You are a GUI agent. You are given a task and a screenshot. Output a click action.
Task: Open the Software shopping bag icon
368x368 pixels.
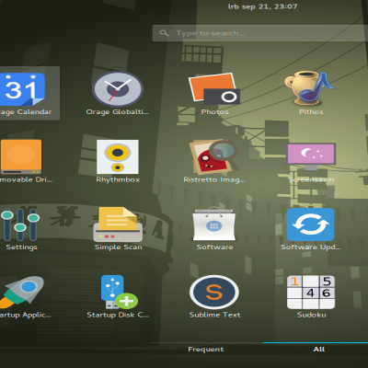214,224
